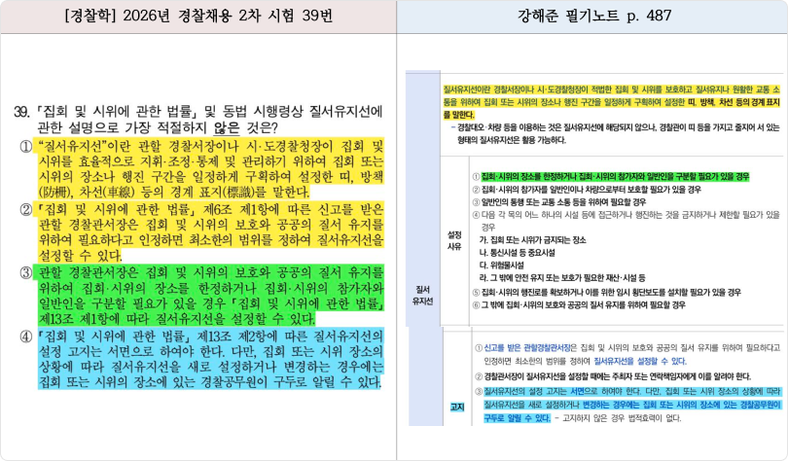
Task: Click green text '제13조 제1항에 따라 질서유지선을 설정할 수 있다.'
Action: pyautogui.click(x=177, y=319)
